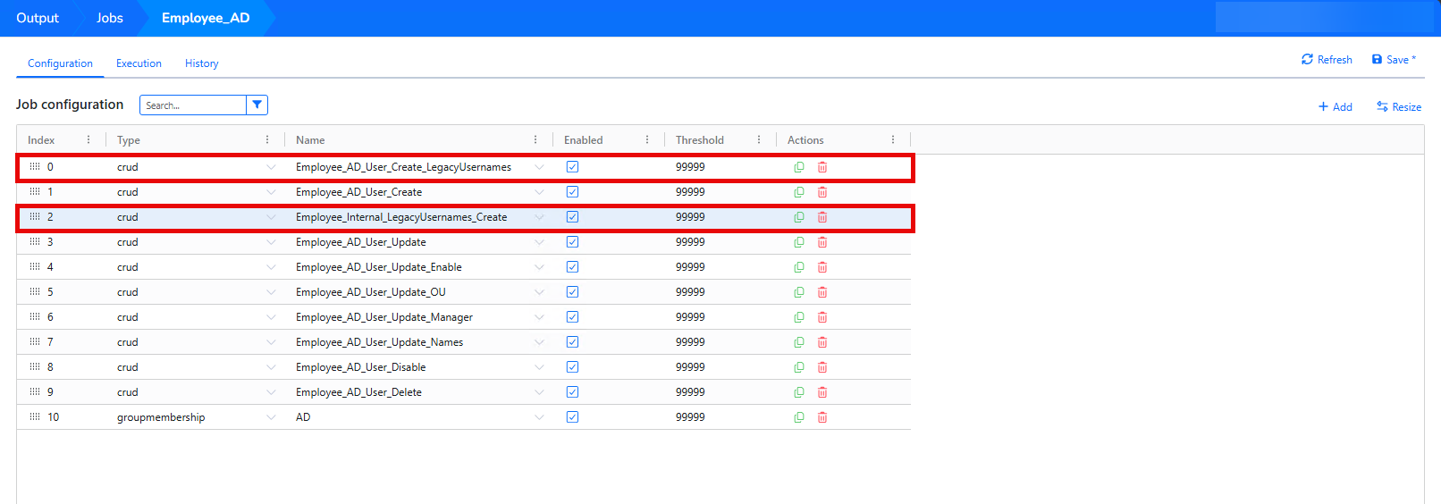This screenshot has width=1441, height=504.
Task: Focus the job configuration search field
Action: [193, 105]
